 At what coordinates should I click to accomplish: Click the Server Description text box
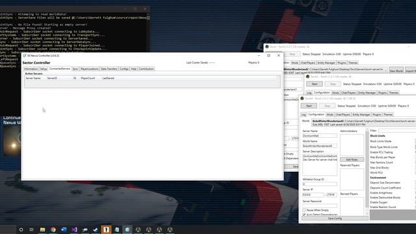coord(320,164)
